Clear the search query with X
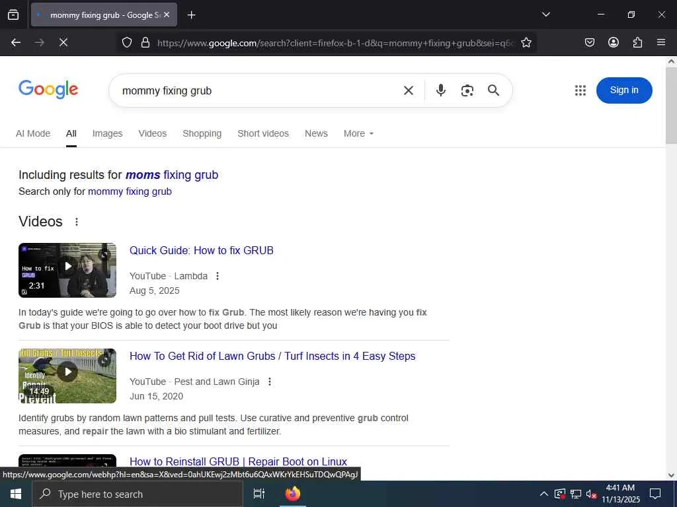 coord(408,90)
